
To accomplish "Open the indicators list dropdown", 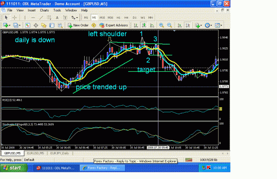I will point(199,25).
